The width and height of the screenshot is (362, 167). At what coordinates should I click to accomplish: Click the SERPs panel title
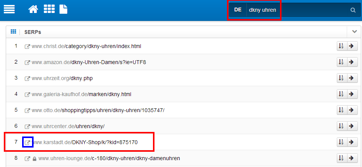(33, 32)
